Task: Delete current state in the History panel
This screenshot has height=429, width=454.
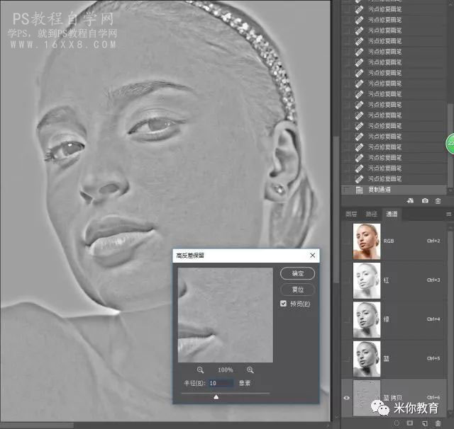Action: (438, 201)
